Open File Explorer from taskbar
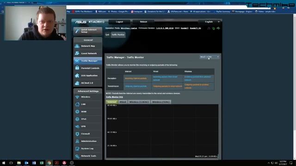296x166 pixels. [19, 163]
